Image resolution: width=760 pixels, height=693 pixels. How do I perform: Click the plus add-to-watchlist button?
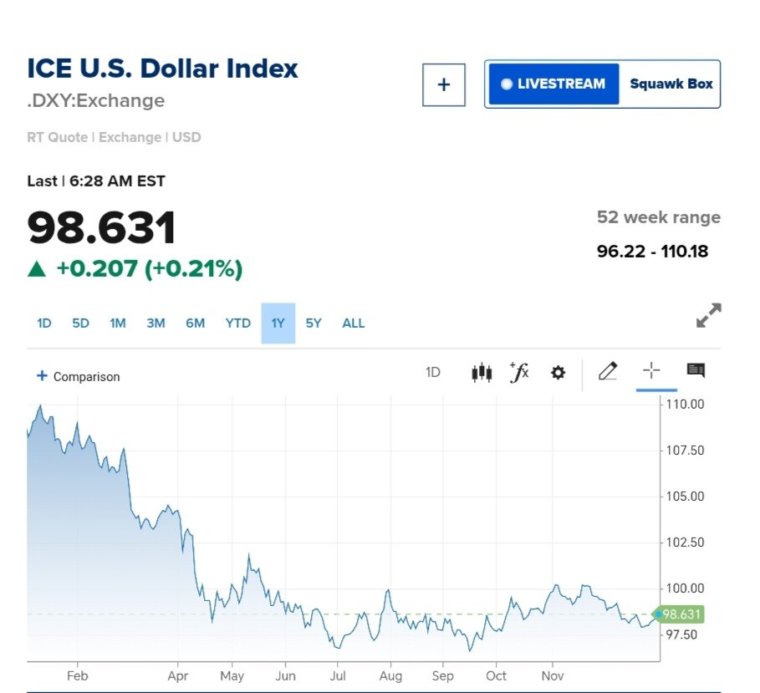coord(443,84)
